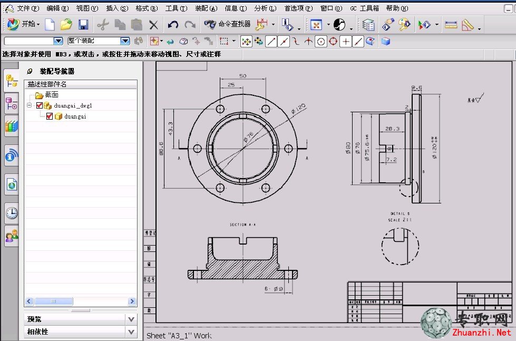Click the Copy icon

[120, 25]
